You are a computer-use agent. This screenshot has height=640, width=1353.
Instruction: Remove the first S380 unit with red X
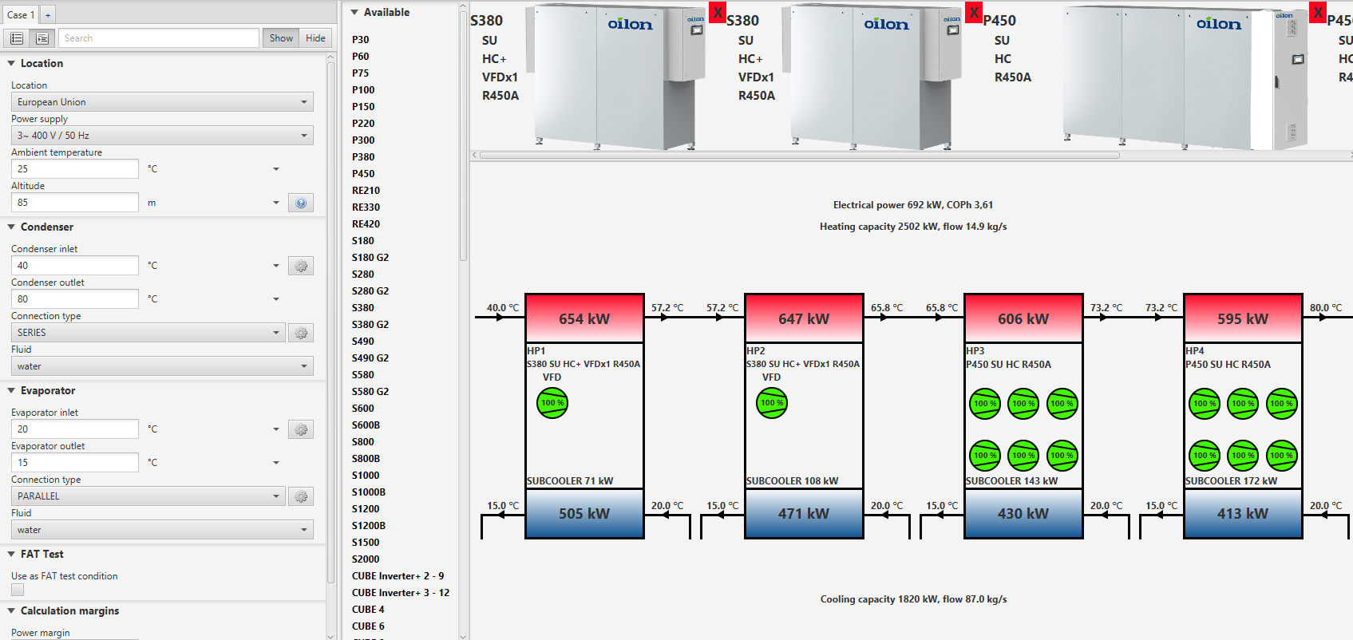click(718, 13)
